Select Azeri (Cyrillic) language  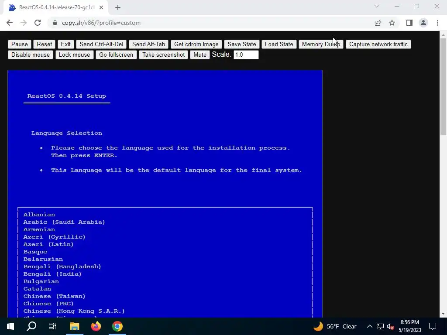click(54, 237)
